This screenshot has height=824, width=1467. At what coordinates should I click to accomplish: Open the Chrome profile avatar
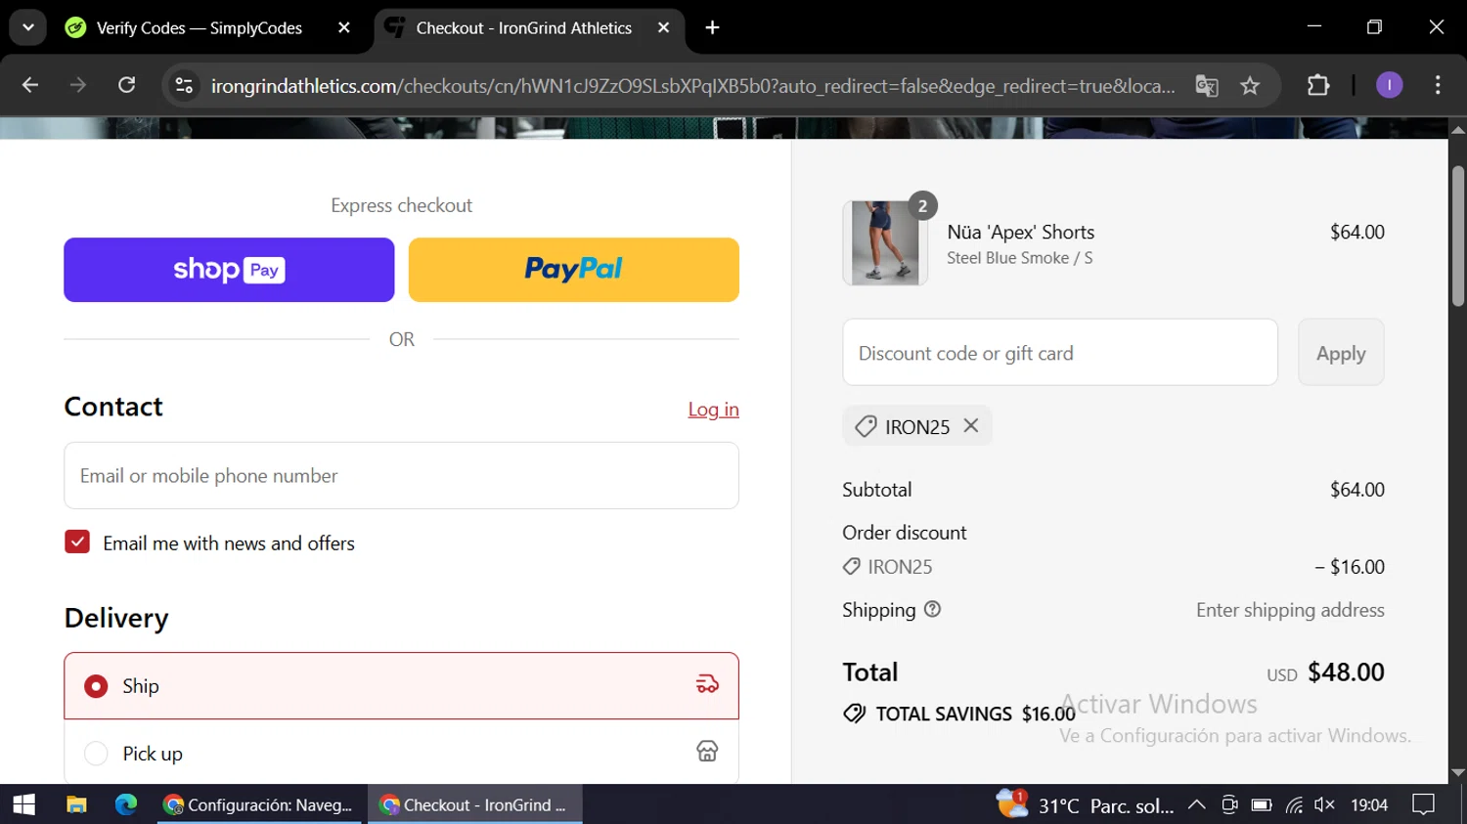tap(1389, 86)
